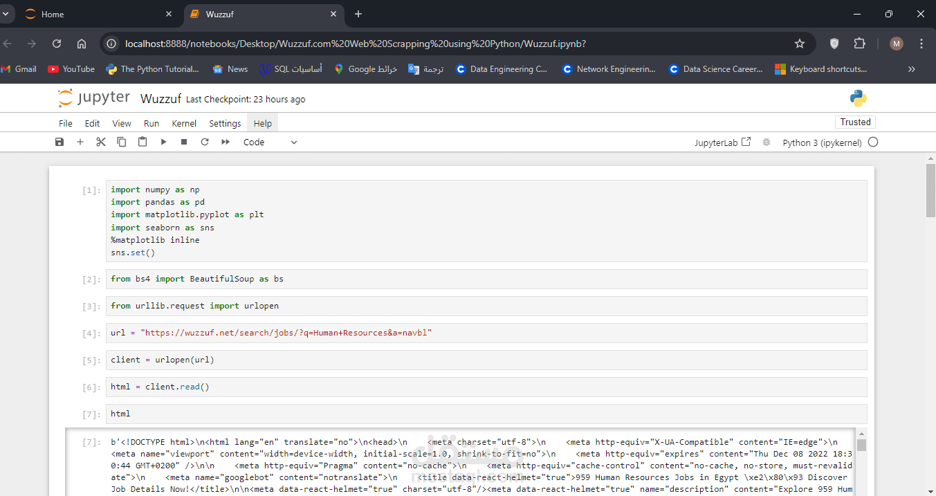This screenshot has width=936, height=496.
Task: Open the Help menu
Action: click(263, 123)
